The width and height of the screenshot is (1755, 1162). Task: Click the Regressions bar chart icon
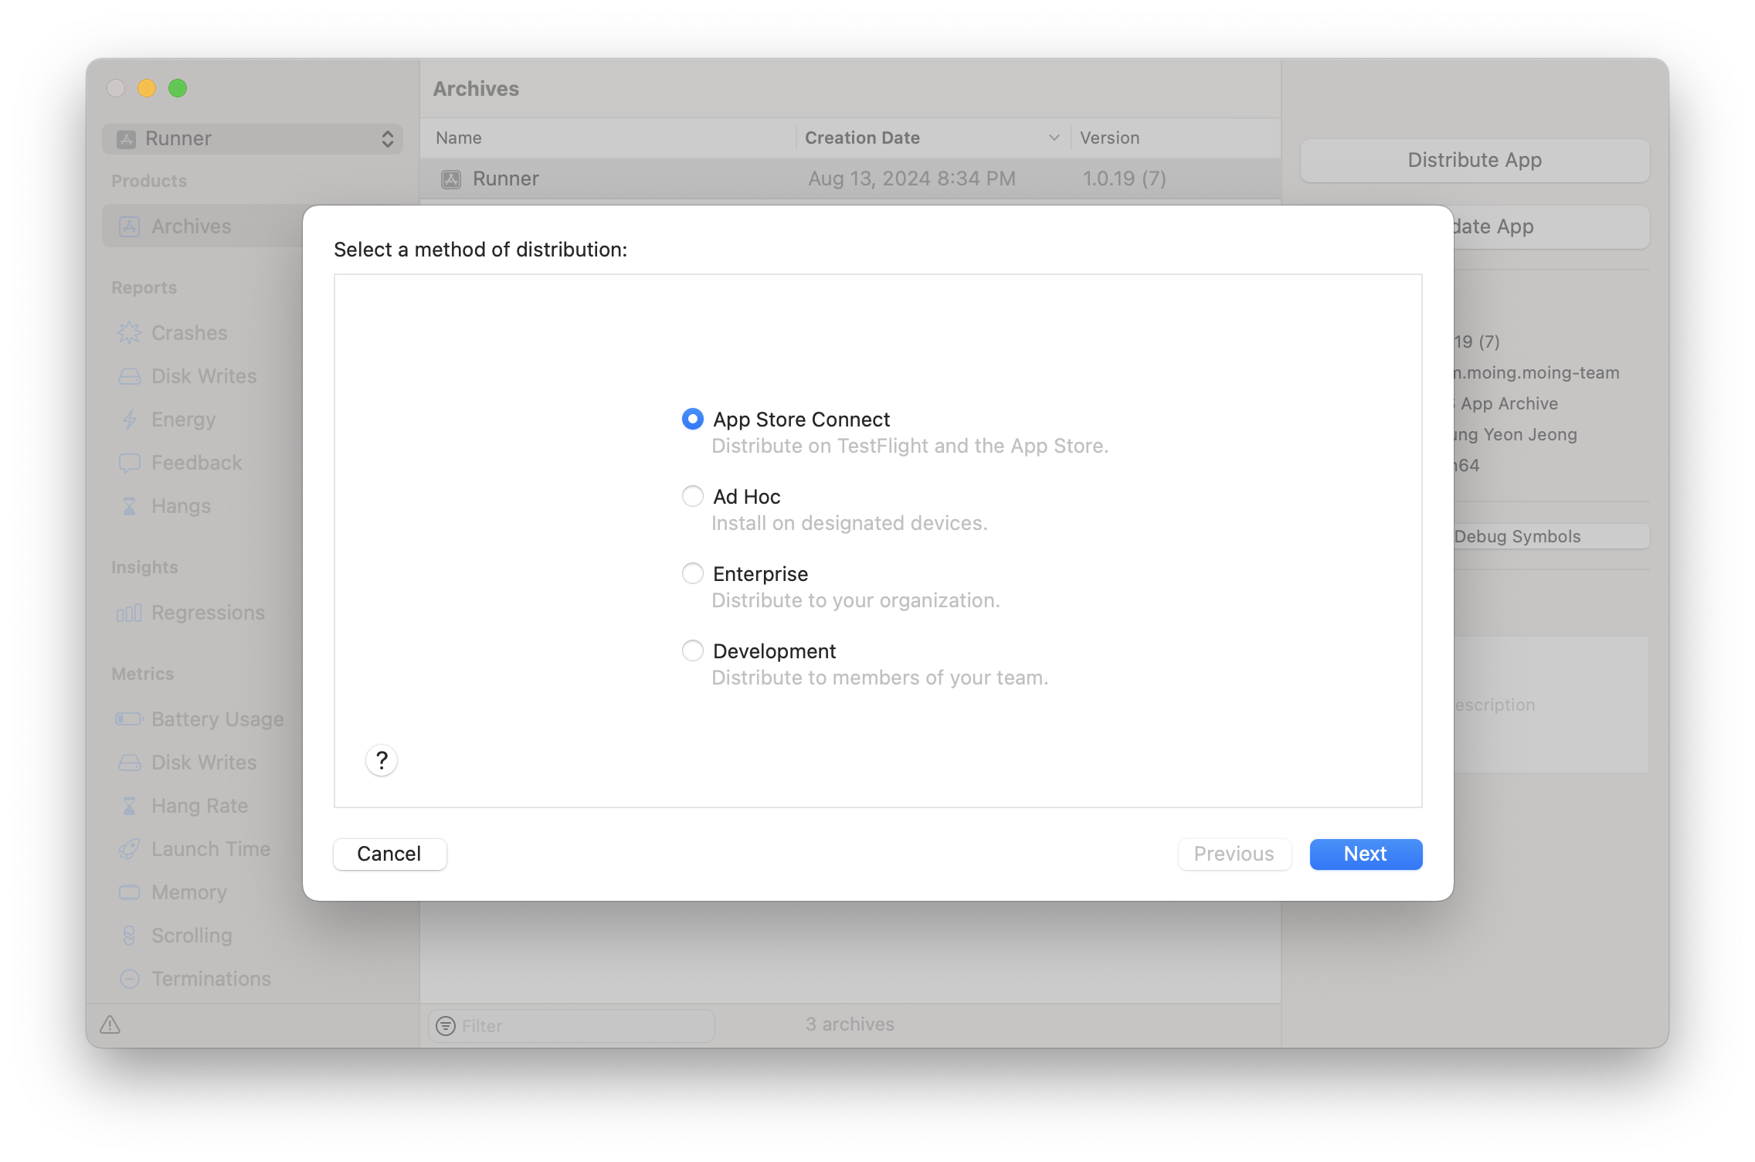point(129,613)
